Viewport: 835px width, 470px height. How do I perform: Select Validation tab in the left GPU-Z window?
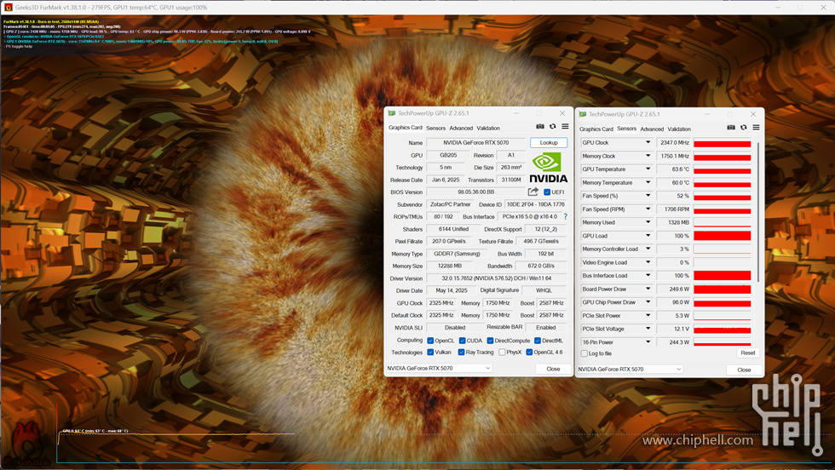coord(487,129)
